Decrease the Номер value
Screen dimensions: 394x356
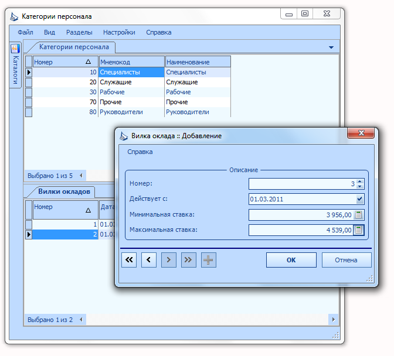pos(360,186)
